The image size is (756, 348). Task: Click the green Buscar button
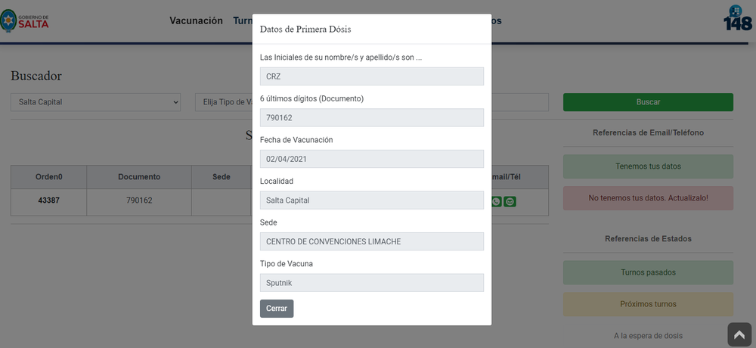[648, 102]
